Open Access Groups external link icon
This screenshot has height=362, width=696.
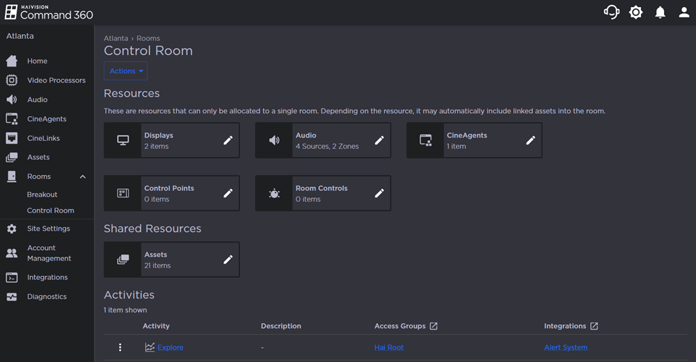point(434,326)
